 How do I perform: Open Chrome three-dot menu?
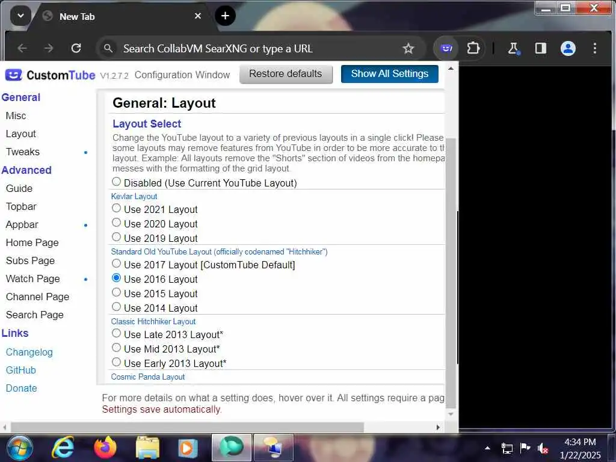click(595, 48)
